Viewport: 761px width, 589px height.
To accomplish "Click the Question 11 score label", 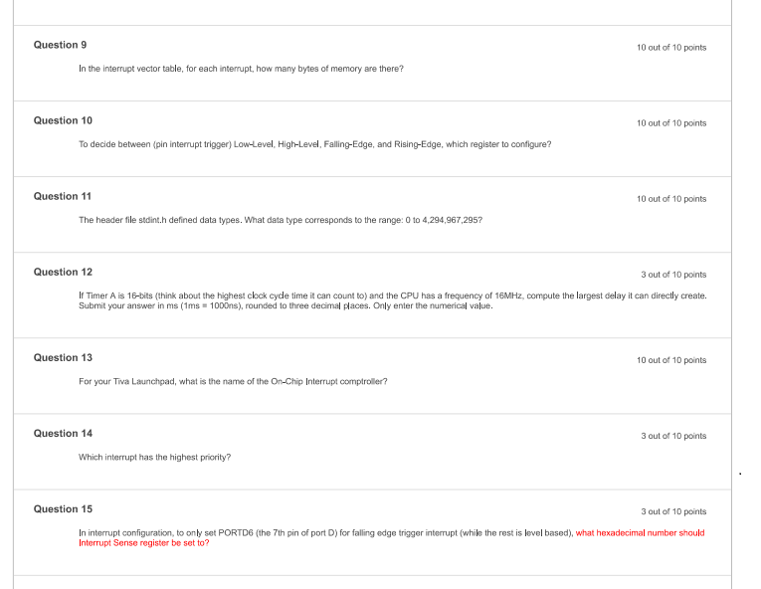I will [x=671, y=199].
